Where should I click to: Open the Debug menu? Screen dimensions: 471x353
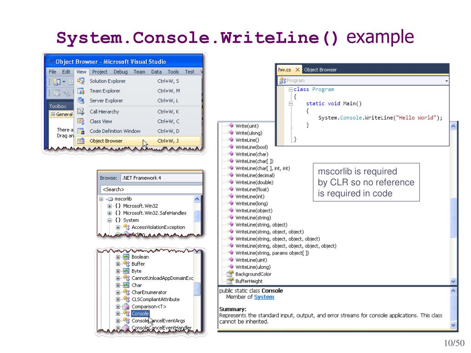coord(121,72)
